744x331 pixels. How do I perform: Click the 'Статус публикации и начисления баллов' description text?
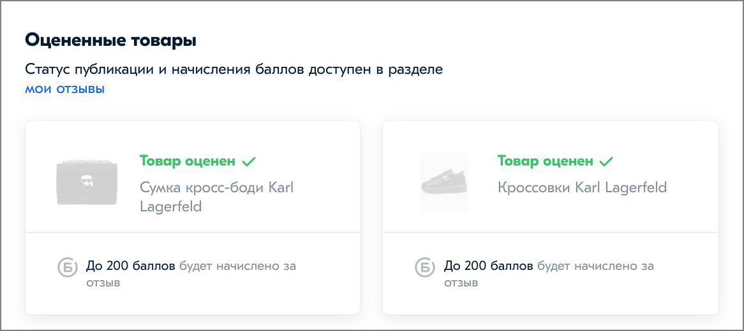coord(165,69)
